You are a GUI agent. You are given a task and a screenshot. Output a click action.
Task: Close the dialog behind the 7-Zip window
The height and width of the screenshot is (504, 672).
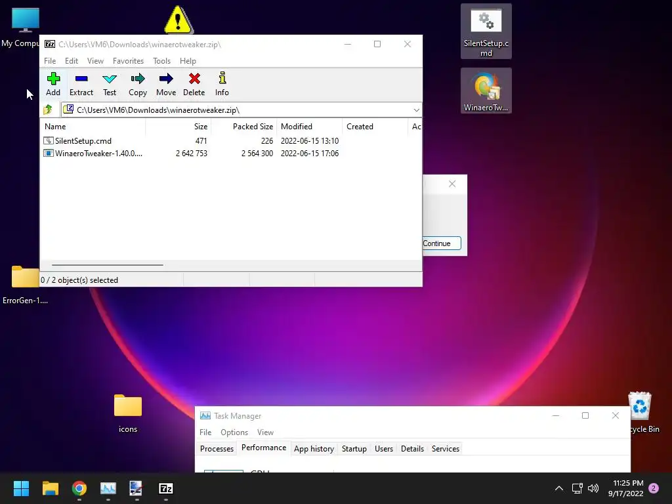tap(451, 184)
